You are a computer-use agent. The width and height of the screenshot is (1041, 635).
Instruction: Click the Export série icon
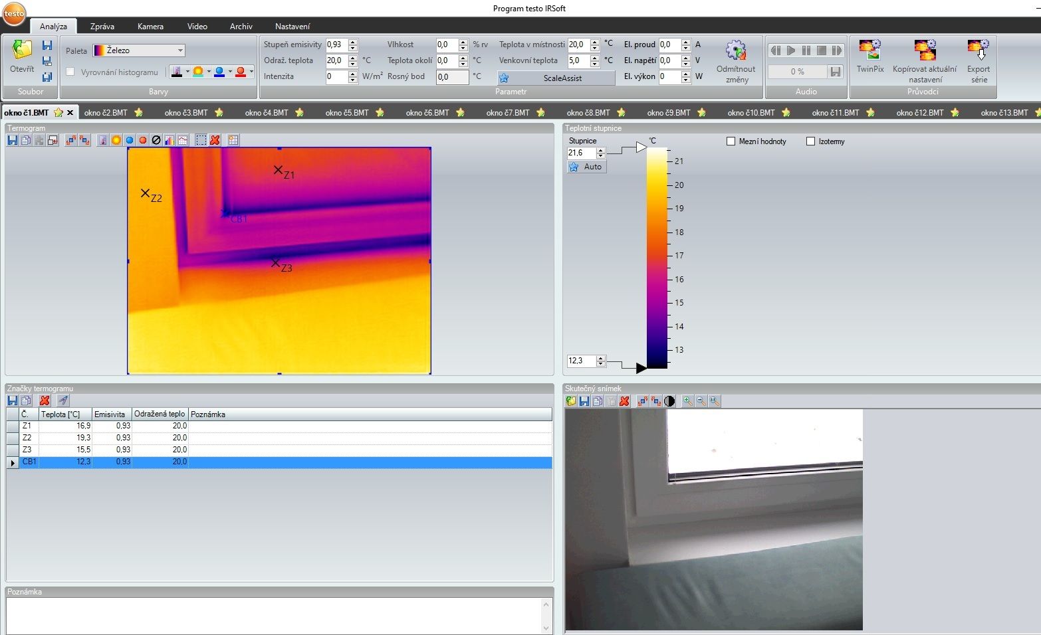pos(978,50)
